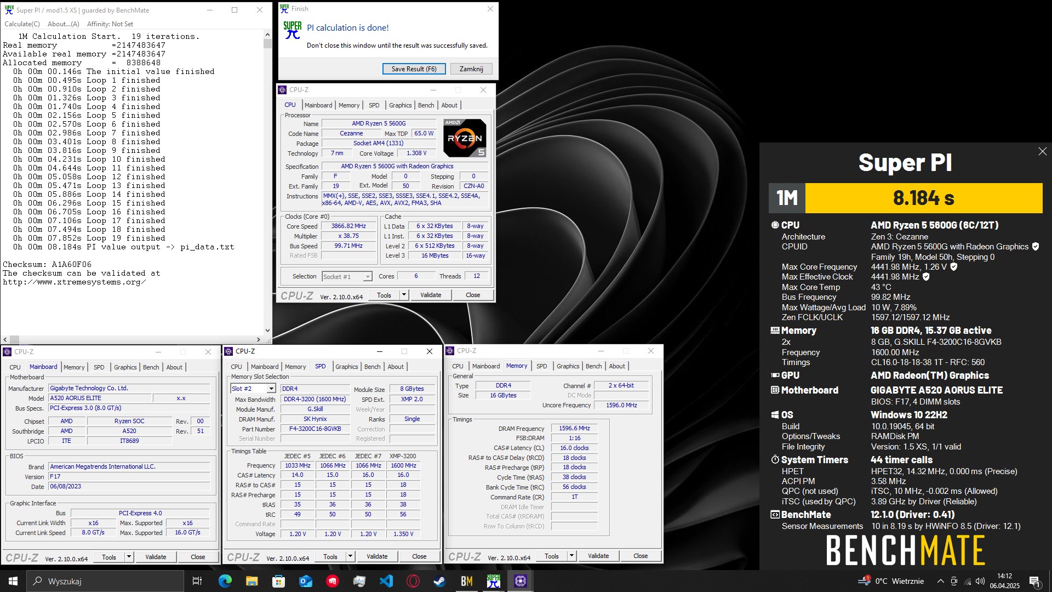This screenshot has height=592, width=1052.
Task: Click the Wyszukaj taskbar search box
Action: pos(105,581)
